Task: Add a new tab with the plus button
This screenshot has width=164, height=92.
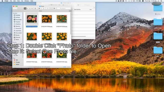Action: [x=70, y=11]
